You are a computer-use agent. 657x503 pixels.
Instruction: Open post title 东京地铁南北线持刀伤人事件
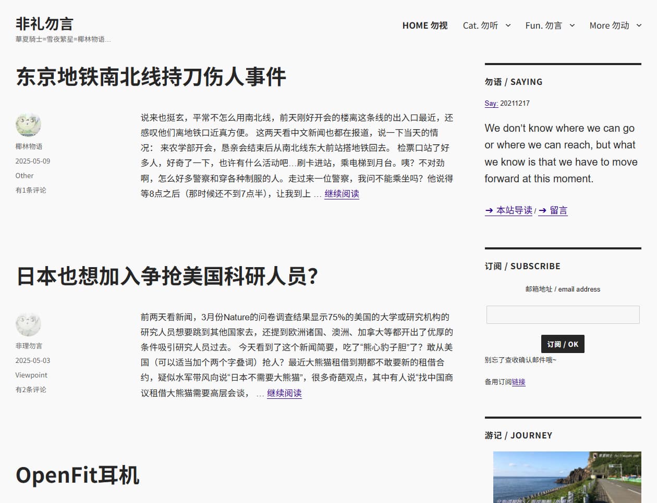[150, 77]
